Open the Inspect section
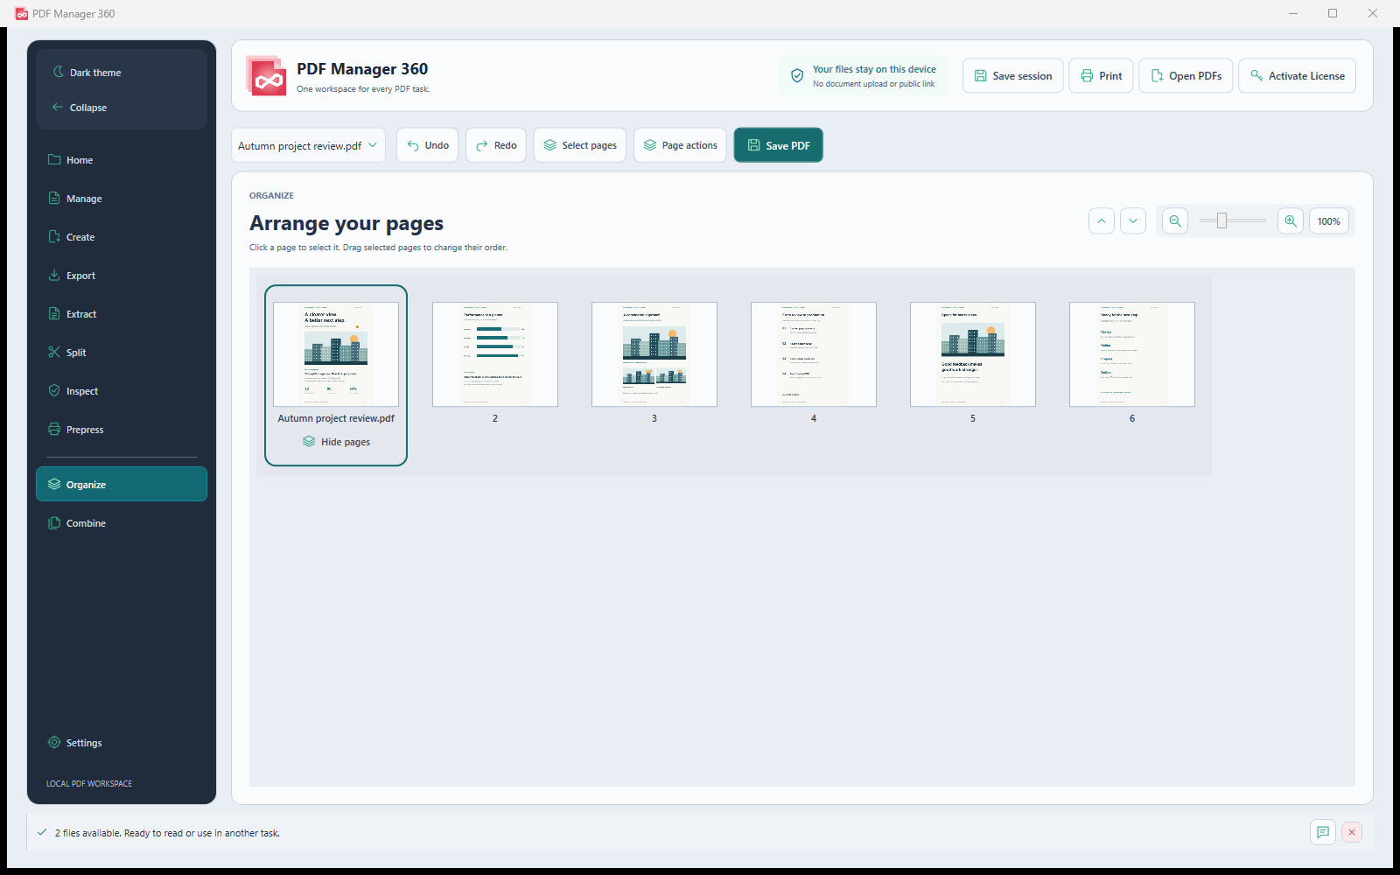This screenshot has width=1400, height=875. tap(122, 391)
